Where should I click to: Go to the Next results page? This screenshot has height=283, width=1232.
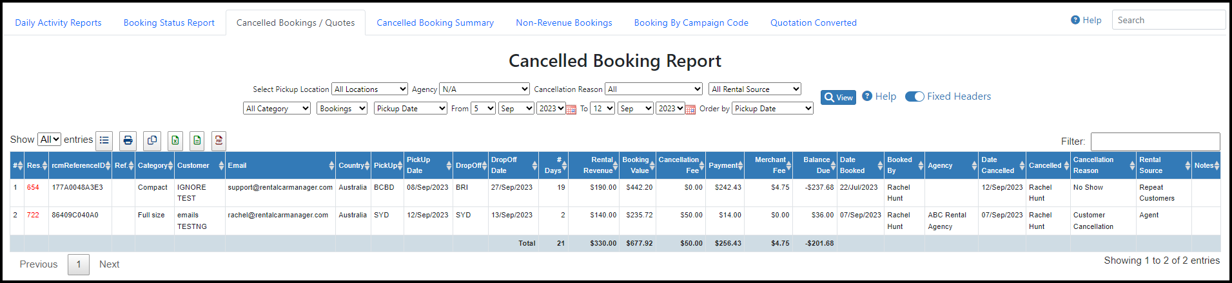click(x=109, y=264)
